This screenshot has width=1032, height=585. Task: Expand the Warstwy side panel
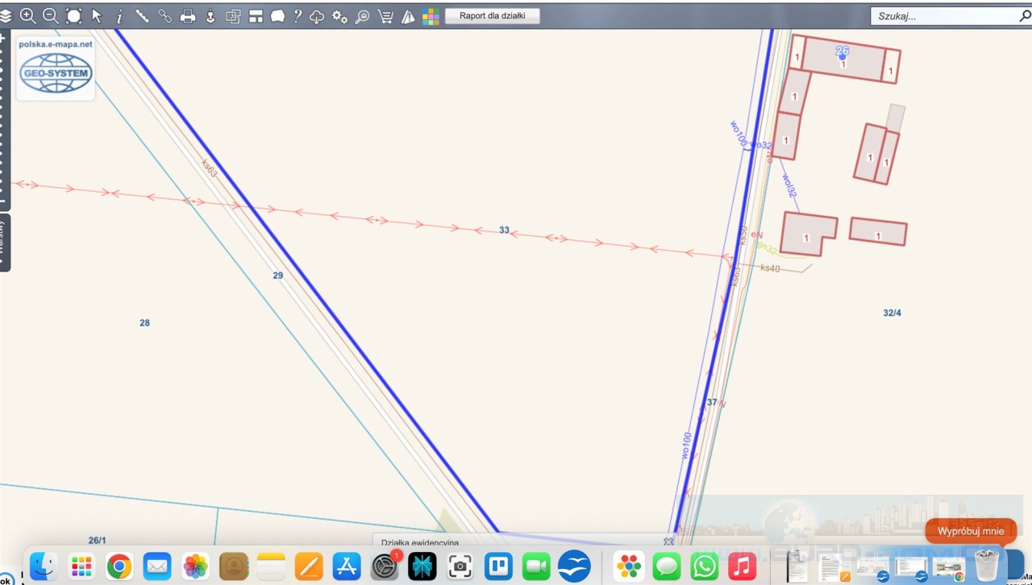4,242
